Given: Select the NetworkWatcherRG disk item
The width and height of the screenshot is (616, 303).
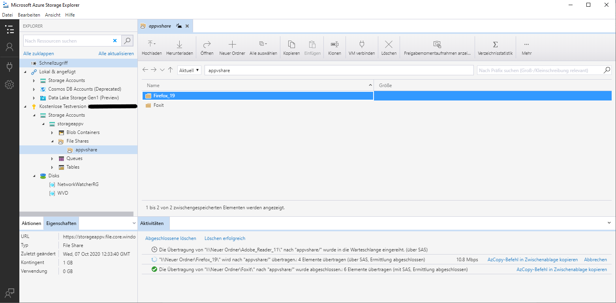Looking at the screenshot, I should point(78,184).
